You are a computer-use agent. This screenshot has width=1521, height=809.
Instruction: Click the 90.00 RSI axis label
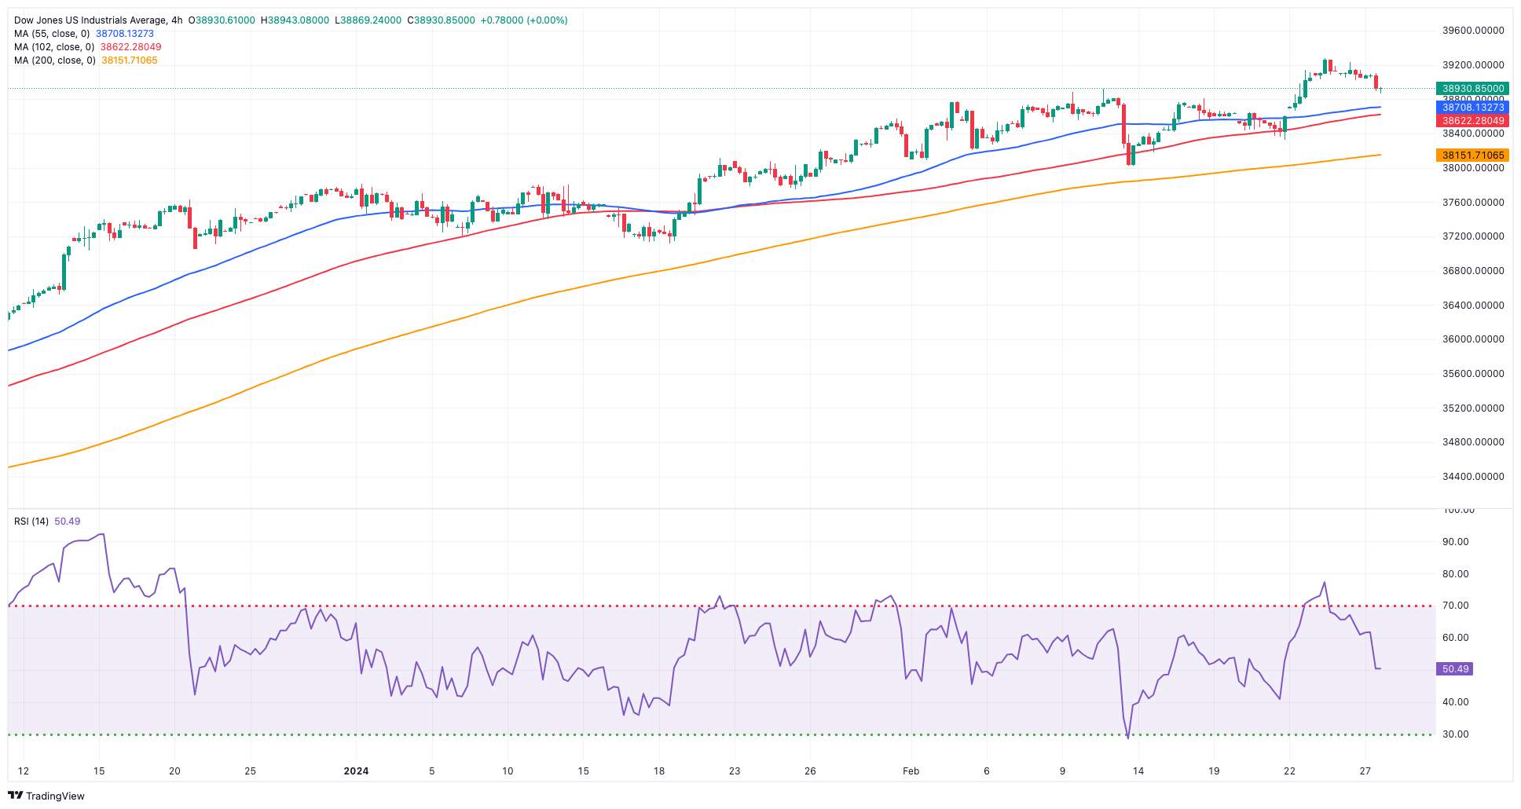tap(1455, 542)
